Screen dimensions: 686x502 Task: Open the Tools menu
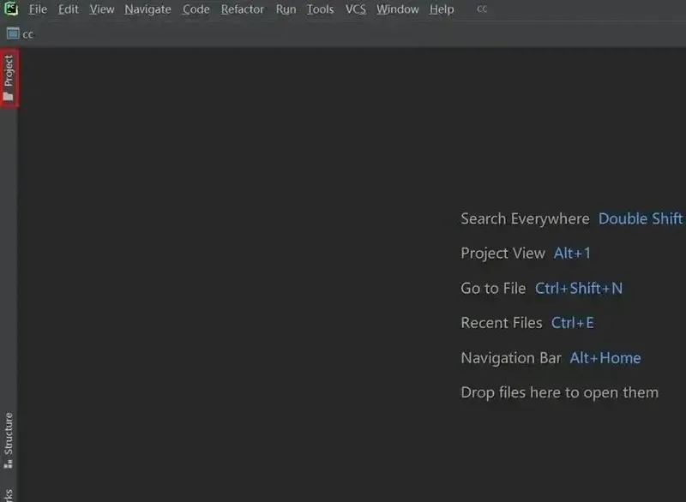320,9
